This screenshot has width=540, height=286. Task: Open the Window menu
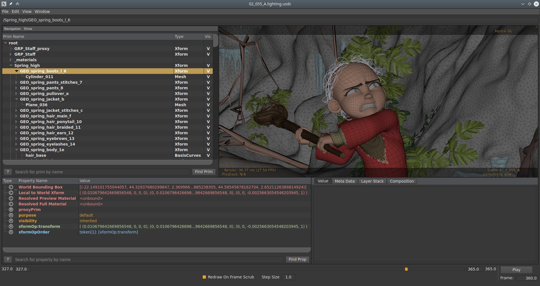point(42,12)
